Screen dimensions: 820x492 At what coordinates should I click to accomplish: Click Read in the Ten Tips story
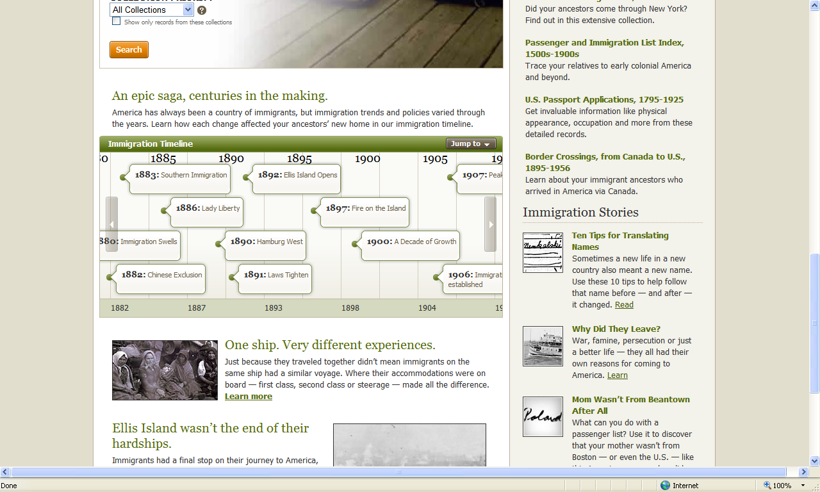click(x=623, y=304)
